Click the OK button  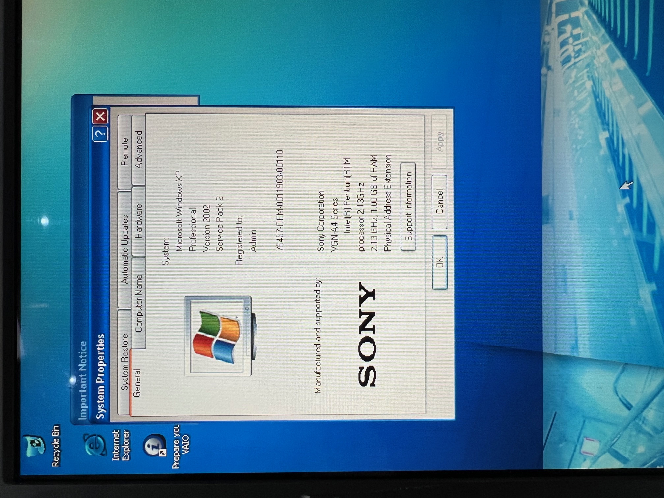[x=440, y=263]
